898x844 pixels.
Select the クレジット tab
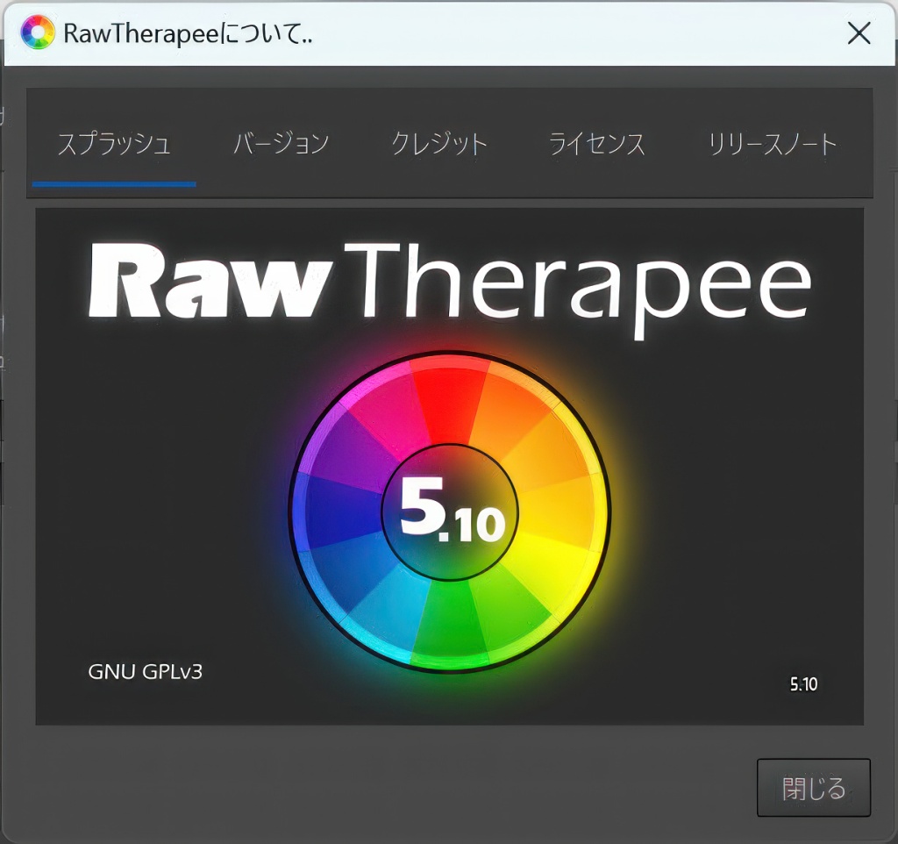click(439, 144)
